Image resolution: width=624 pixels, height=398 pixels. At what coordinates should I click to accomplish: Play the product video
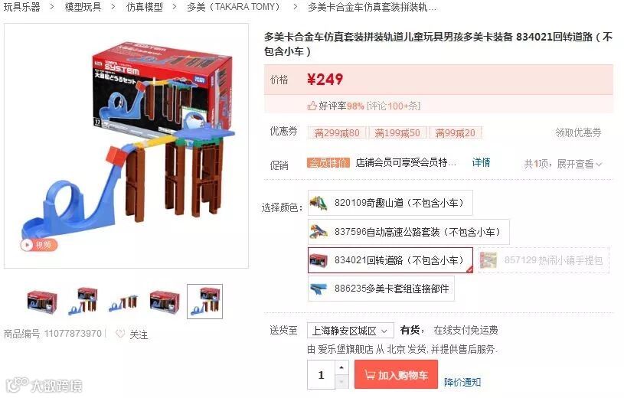[38, 245]
